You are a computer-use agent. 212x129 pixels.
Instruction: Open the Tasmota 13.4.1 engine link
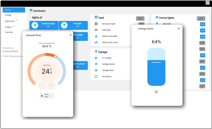[16, 56]
